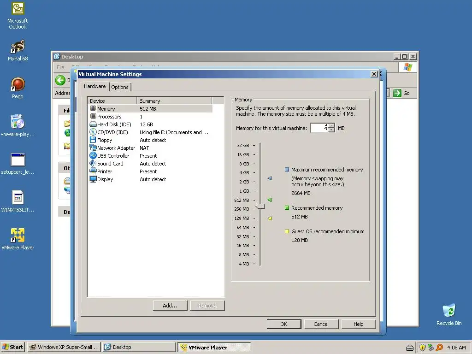
Task: Select the USB Controller icon
Action: [x=93, y=156]
